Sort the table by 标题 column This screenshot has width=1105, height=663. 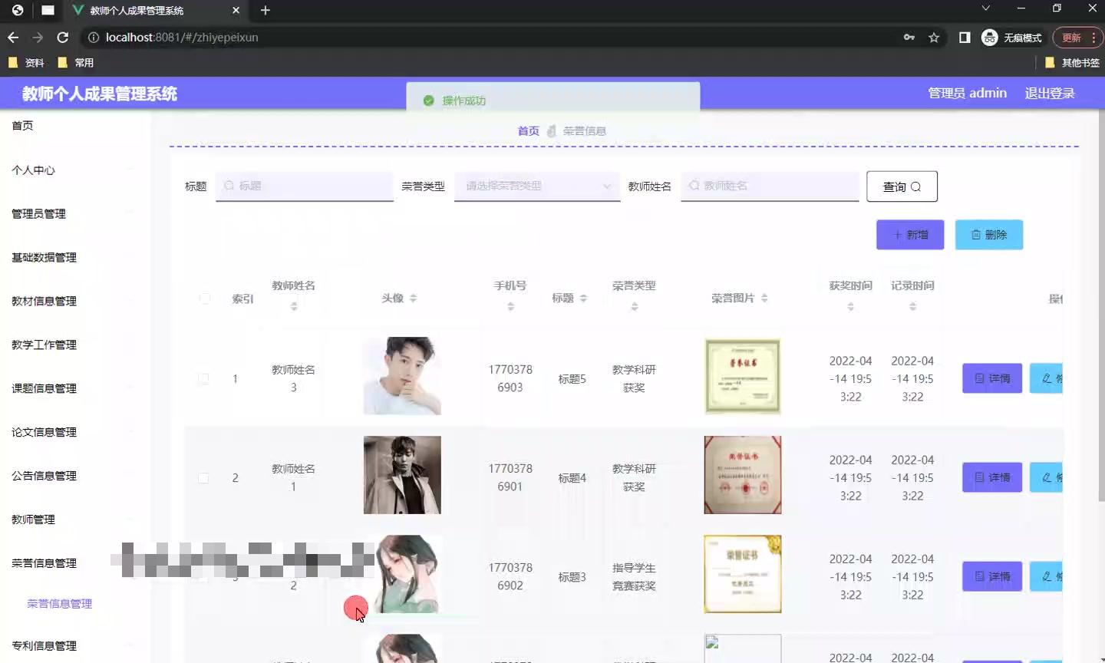pyautogui.click(x=583, y=299)
